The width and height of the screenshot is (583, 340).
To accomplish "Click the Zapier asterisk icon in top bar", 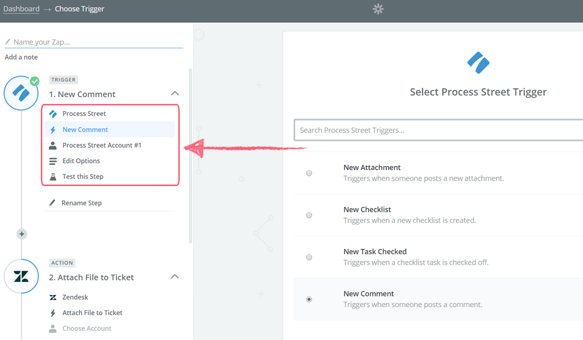I will pyautogui.click(x=378, y=9).
